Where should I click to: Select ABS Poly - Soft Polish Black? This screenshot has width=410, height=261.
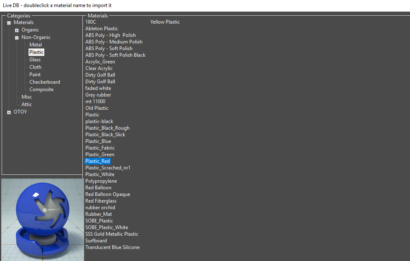[115, 55]
